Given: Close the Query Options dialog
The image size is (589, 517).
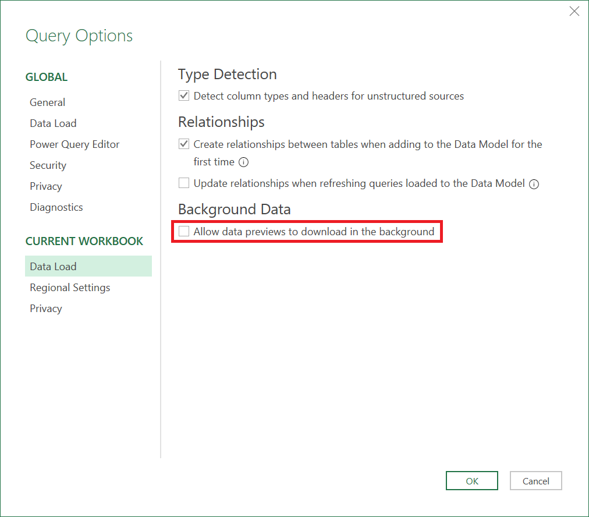Looking at the screenshot, I should pos(574,10).
